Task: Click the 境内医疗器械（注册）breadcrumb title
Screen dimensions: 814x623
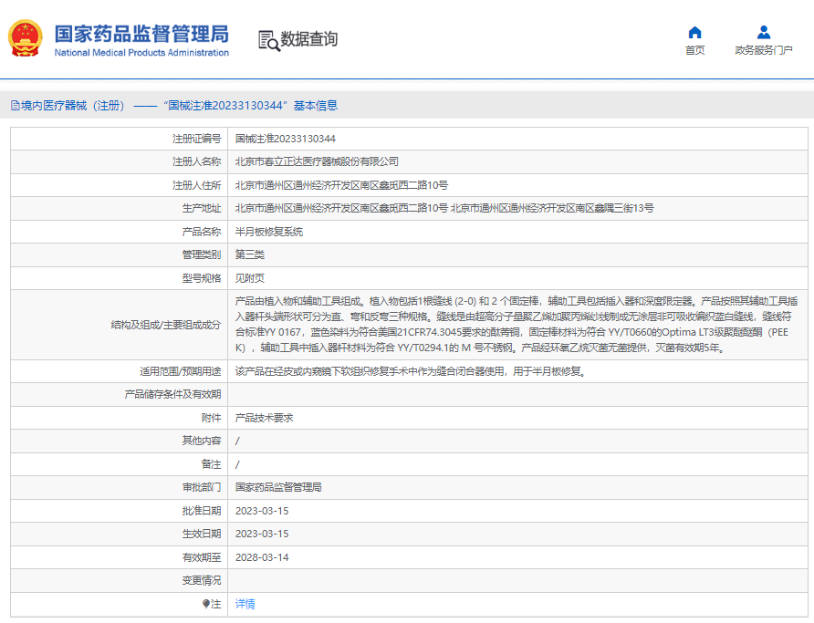Action: [x=73, y=106]
